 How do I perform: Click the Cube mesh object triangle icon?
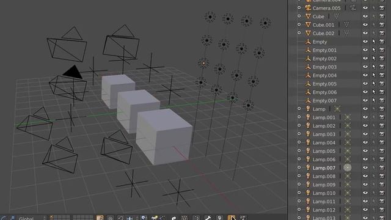(308, 16)
